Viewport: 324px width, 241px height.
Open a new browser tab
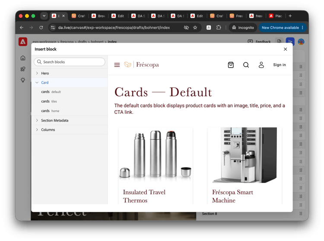[x=290, y=16]
